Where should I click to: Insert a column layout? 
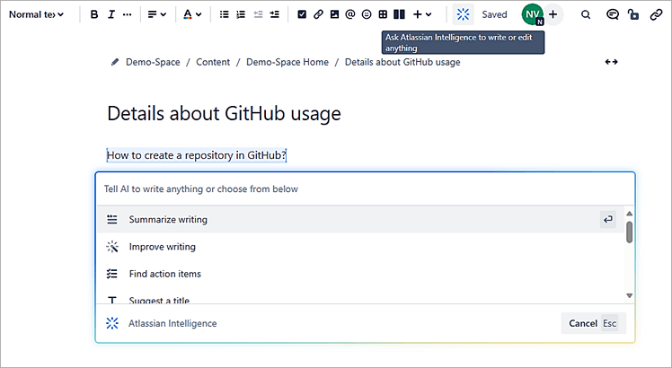click(x=399, y=14)
